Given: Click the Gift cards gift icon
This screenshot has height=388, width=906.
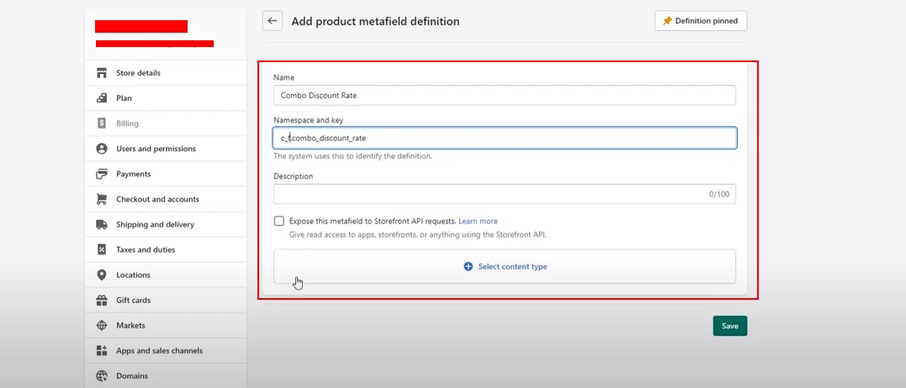Looking at the screenshot, I should 102,300.
